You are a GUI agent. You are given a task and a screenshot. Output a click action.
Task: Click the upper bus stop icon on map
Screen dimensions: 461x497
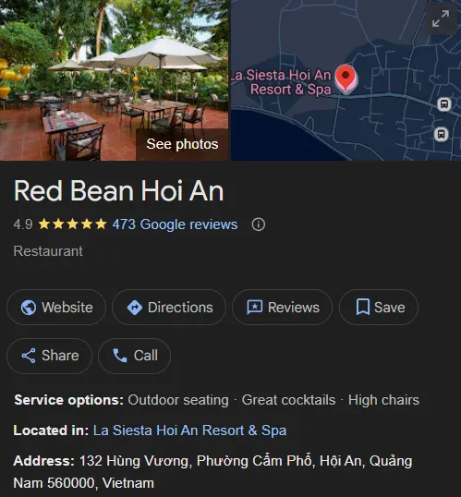(x=443, y=104)
